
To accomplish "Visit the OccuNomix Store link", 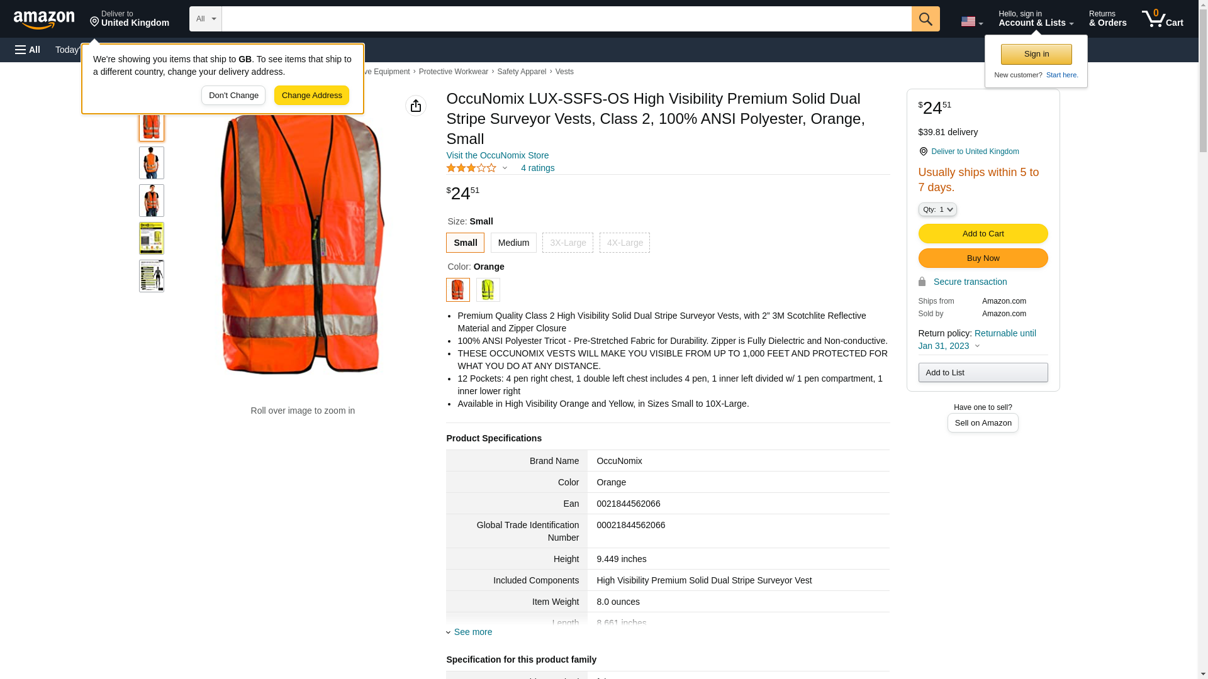I will (497, 155).
